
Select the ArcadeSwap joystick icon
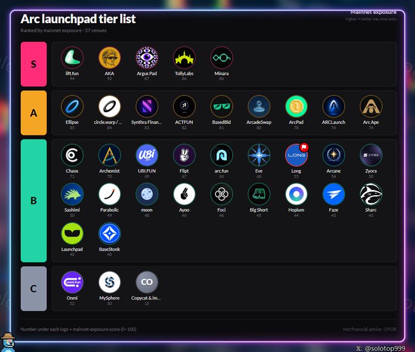[259, 106]
